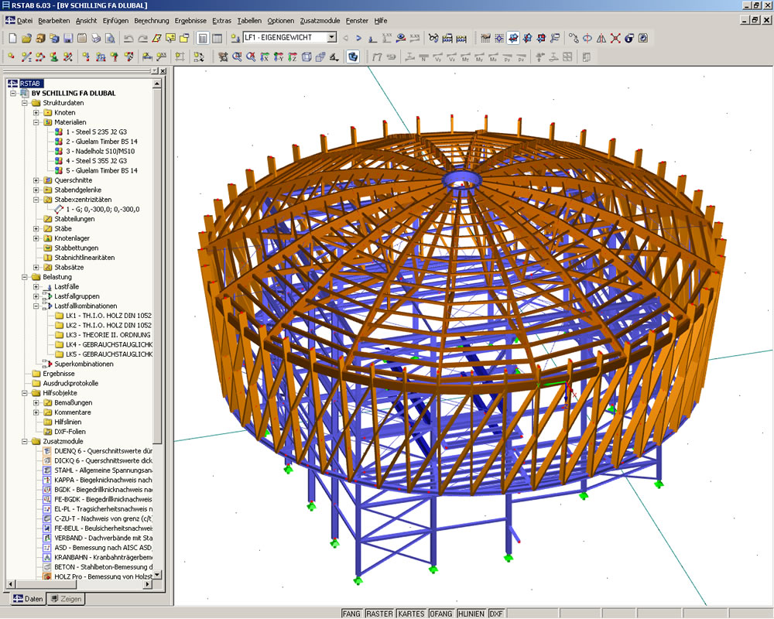Open the load case LF1 - EIGENGEWICHT dropdown

332,37
